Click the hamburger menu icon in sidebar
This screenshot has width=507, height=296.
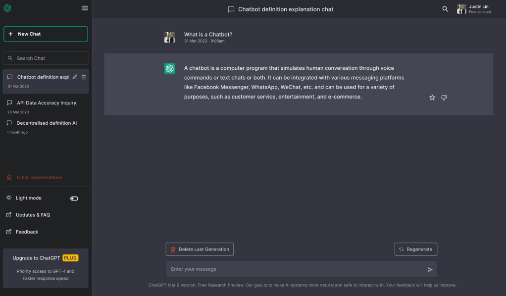pyautogui.click(x=85, y=8)
